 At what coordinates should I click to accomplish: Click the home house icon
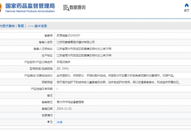click(x=187, y=5)
